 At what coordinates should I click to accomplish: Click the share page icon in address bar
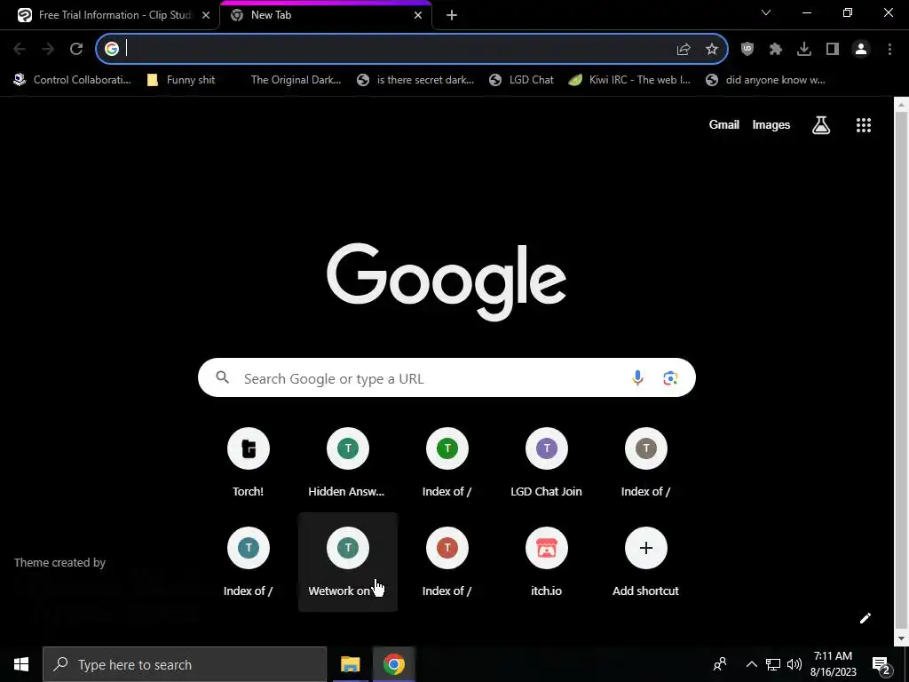(x=684, y=50)
